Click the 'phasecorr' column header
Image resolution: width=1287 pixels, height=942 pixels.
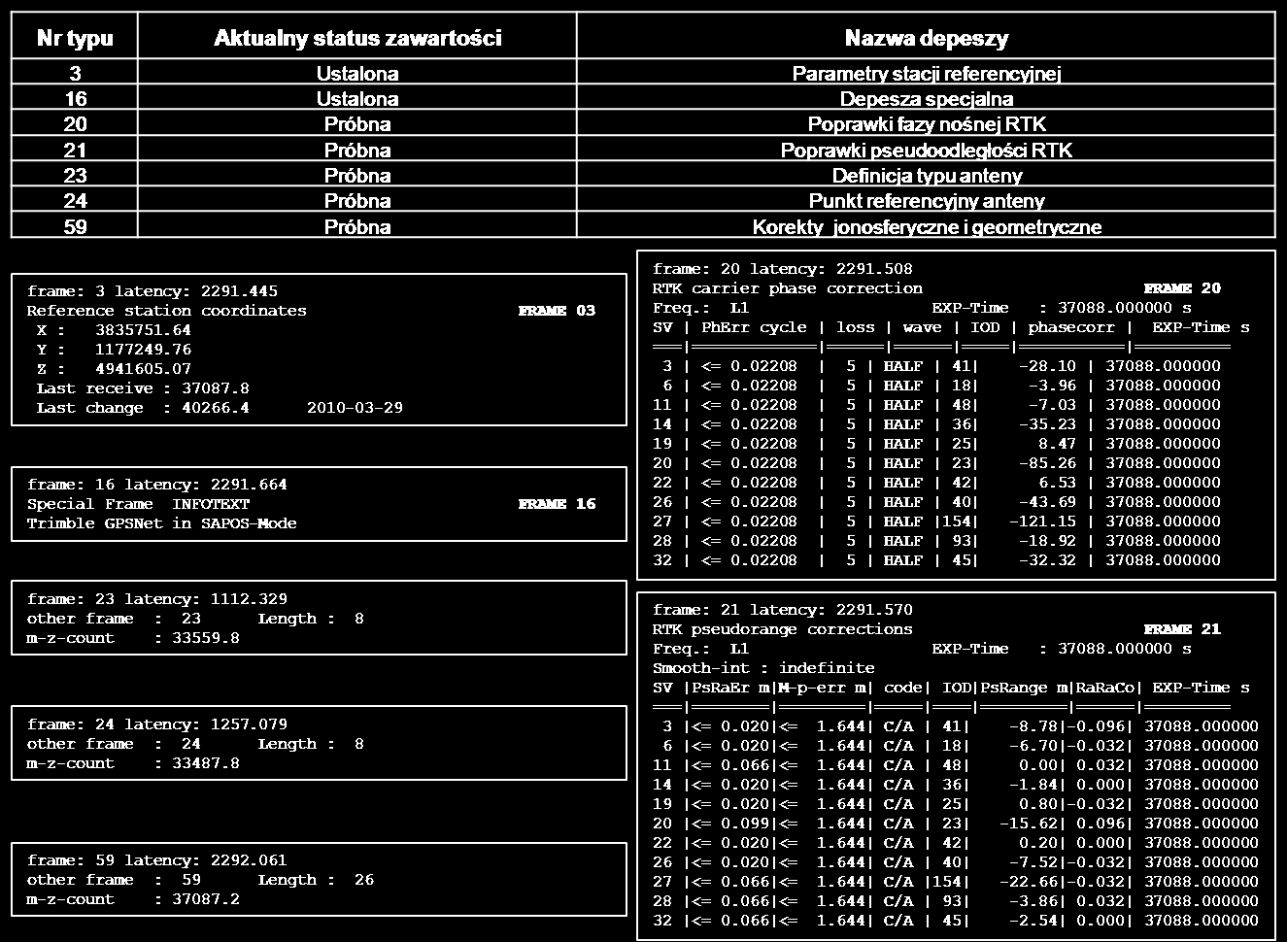click(x=1072, y=327)
